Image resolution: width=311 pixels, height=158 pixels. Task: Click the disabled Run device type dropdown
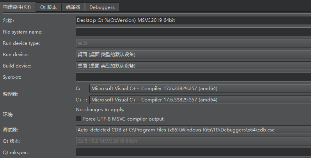coord(194,43)
